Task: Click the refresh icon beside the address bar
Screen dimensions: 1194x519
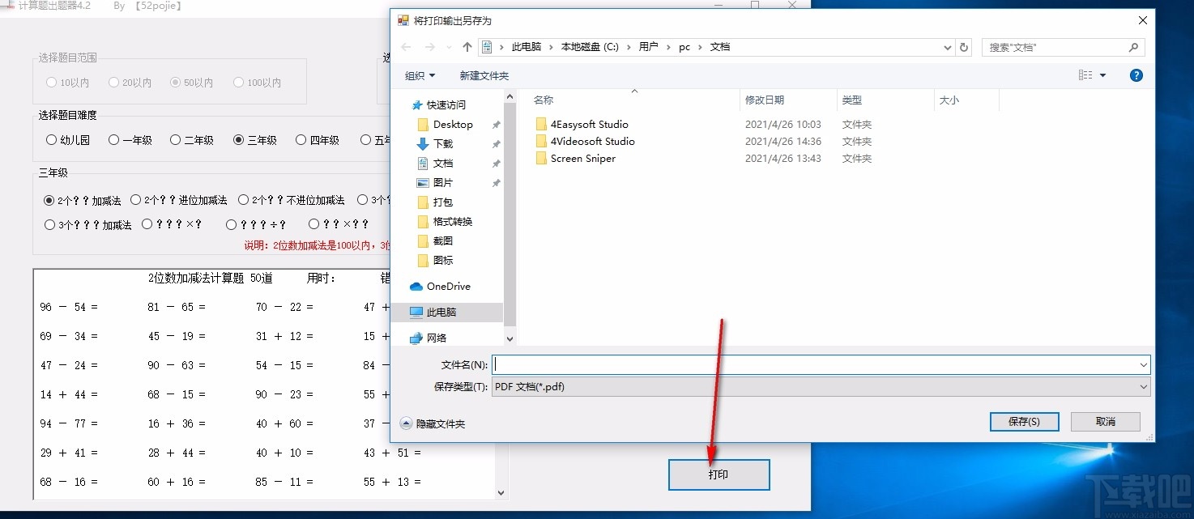Action: pos(963,47)
